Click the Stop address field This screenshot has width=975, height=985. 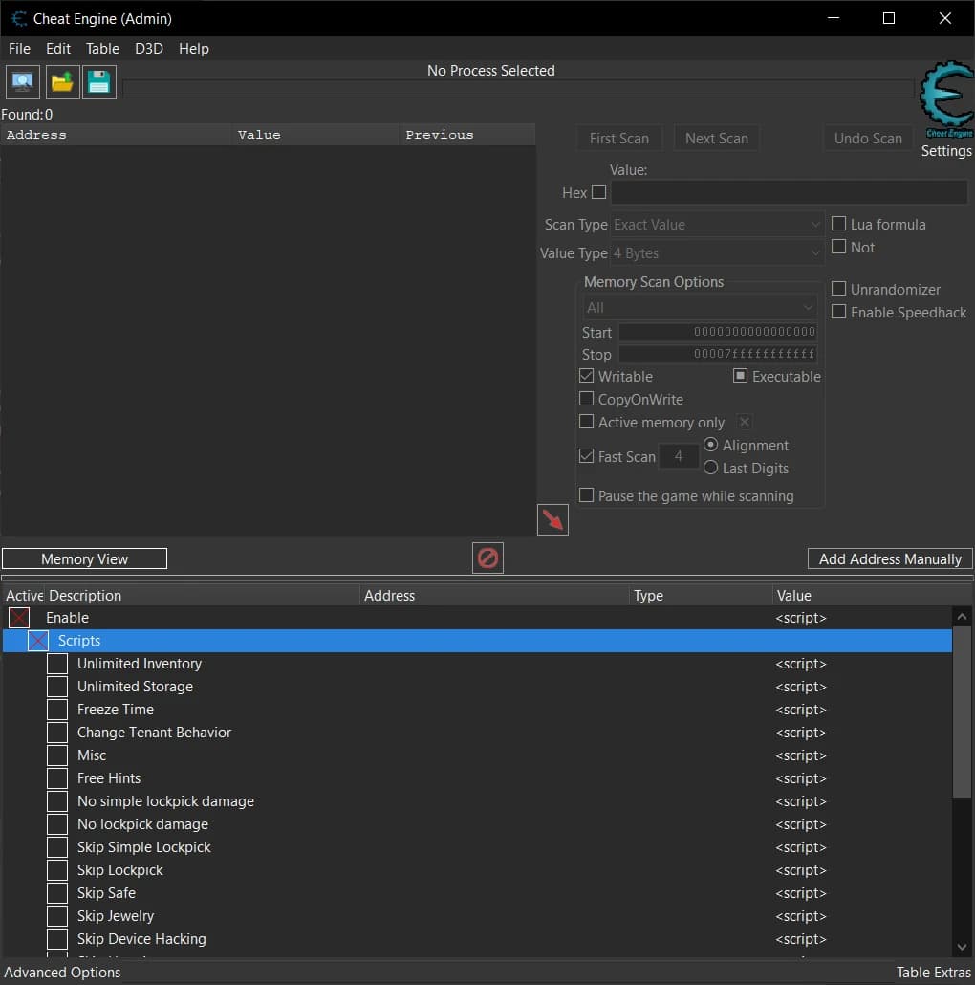pyautogui.click(x=718, y=354)
